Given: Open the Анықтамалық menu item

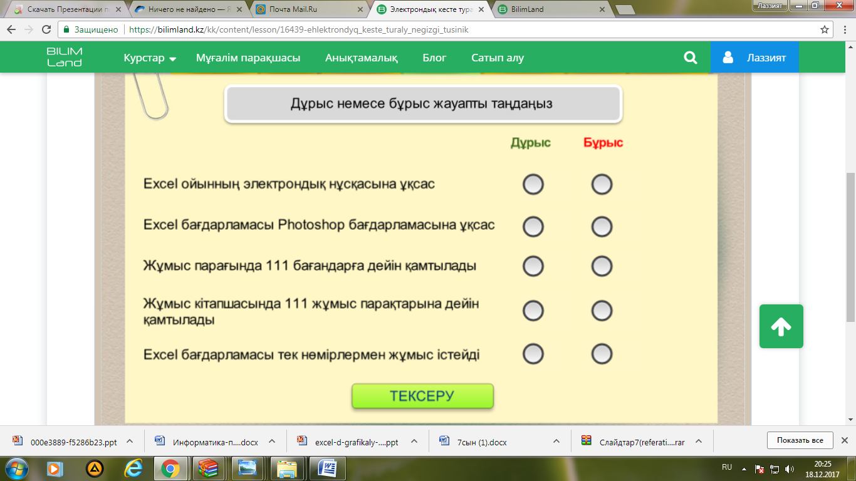Looking at the screenshot, I should pyautogui.click(x=362, y=58).
